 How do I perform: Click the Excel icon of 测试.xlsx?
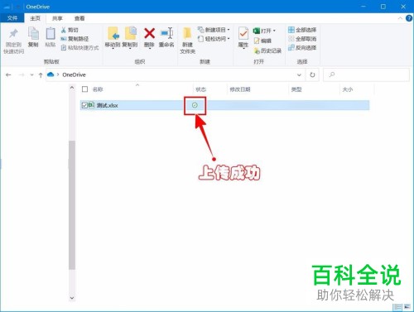tap(91, 105)
